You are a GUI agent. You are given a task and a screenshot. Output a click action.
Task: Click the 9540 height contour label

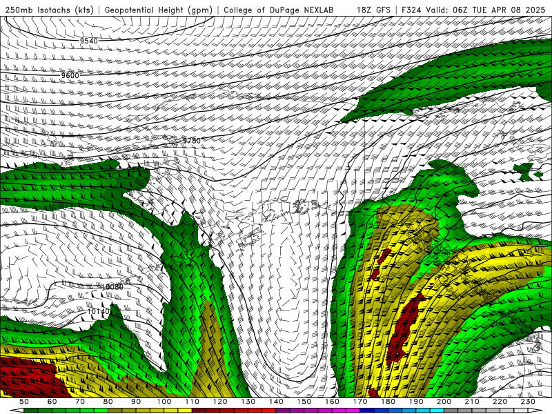(x=89, y=41)
